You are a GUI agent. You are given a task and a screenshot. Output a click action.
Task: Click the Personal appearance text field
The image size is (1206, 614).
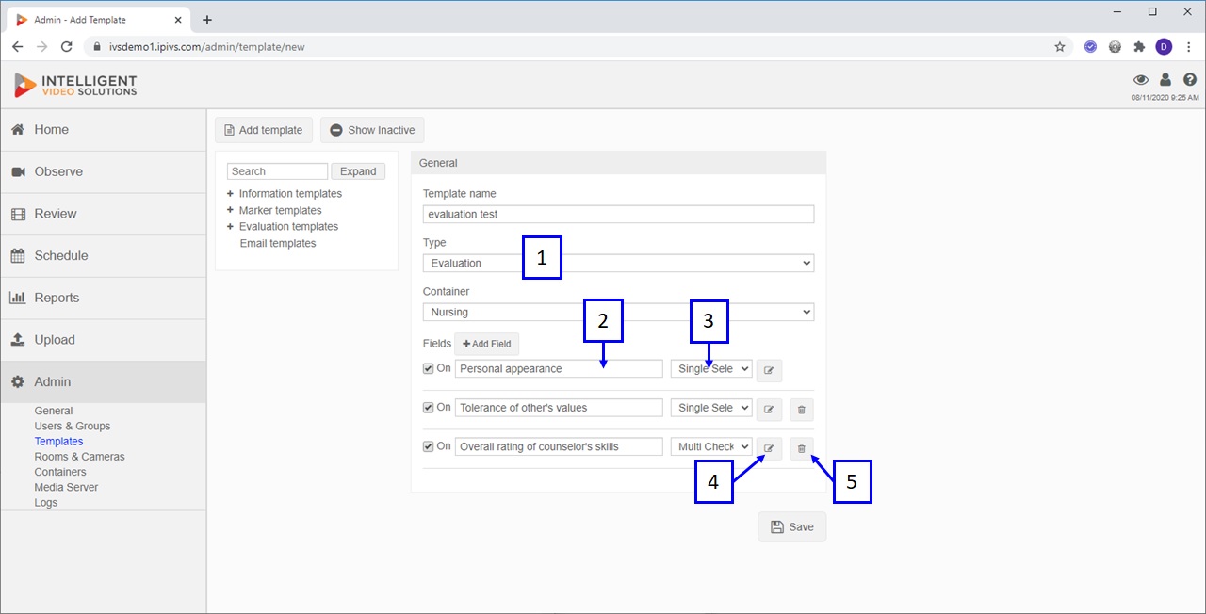(559, 369)
